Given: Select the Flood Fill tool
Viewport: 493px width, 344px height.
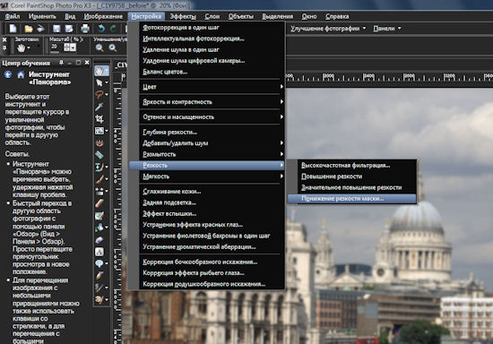Looking at the screenshot, I should pos(99,228).
